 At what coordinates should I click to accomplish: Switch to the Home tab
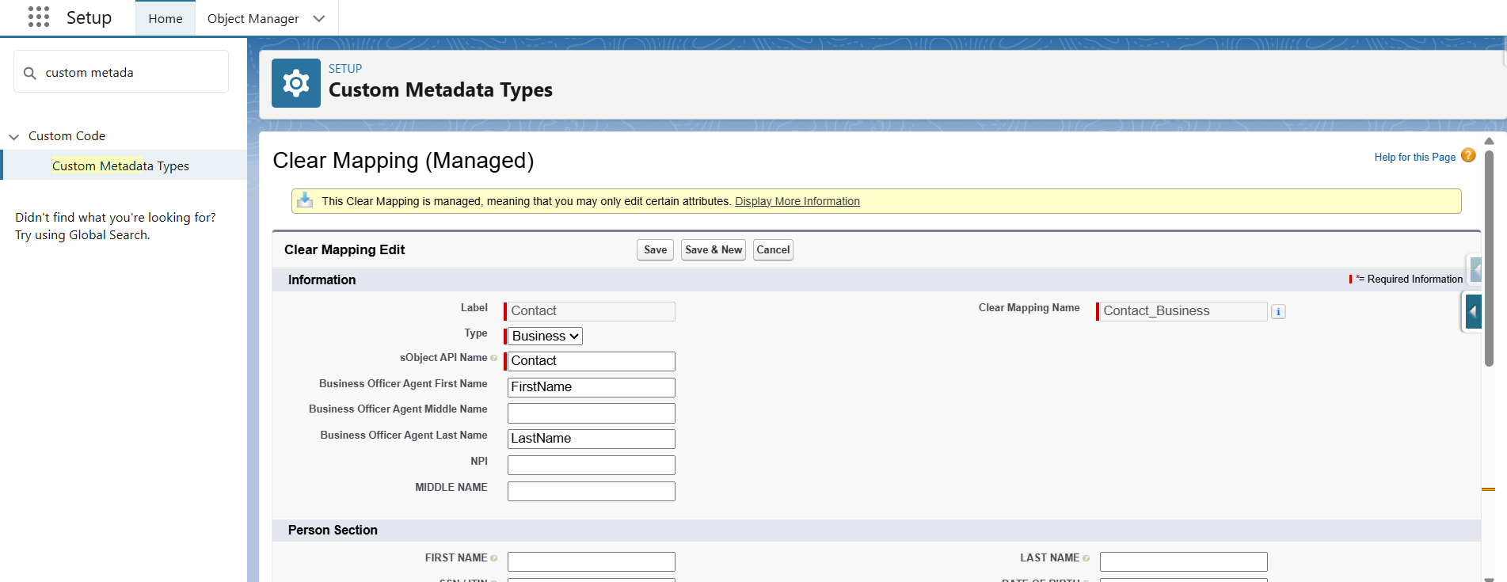coord(166,18)
